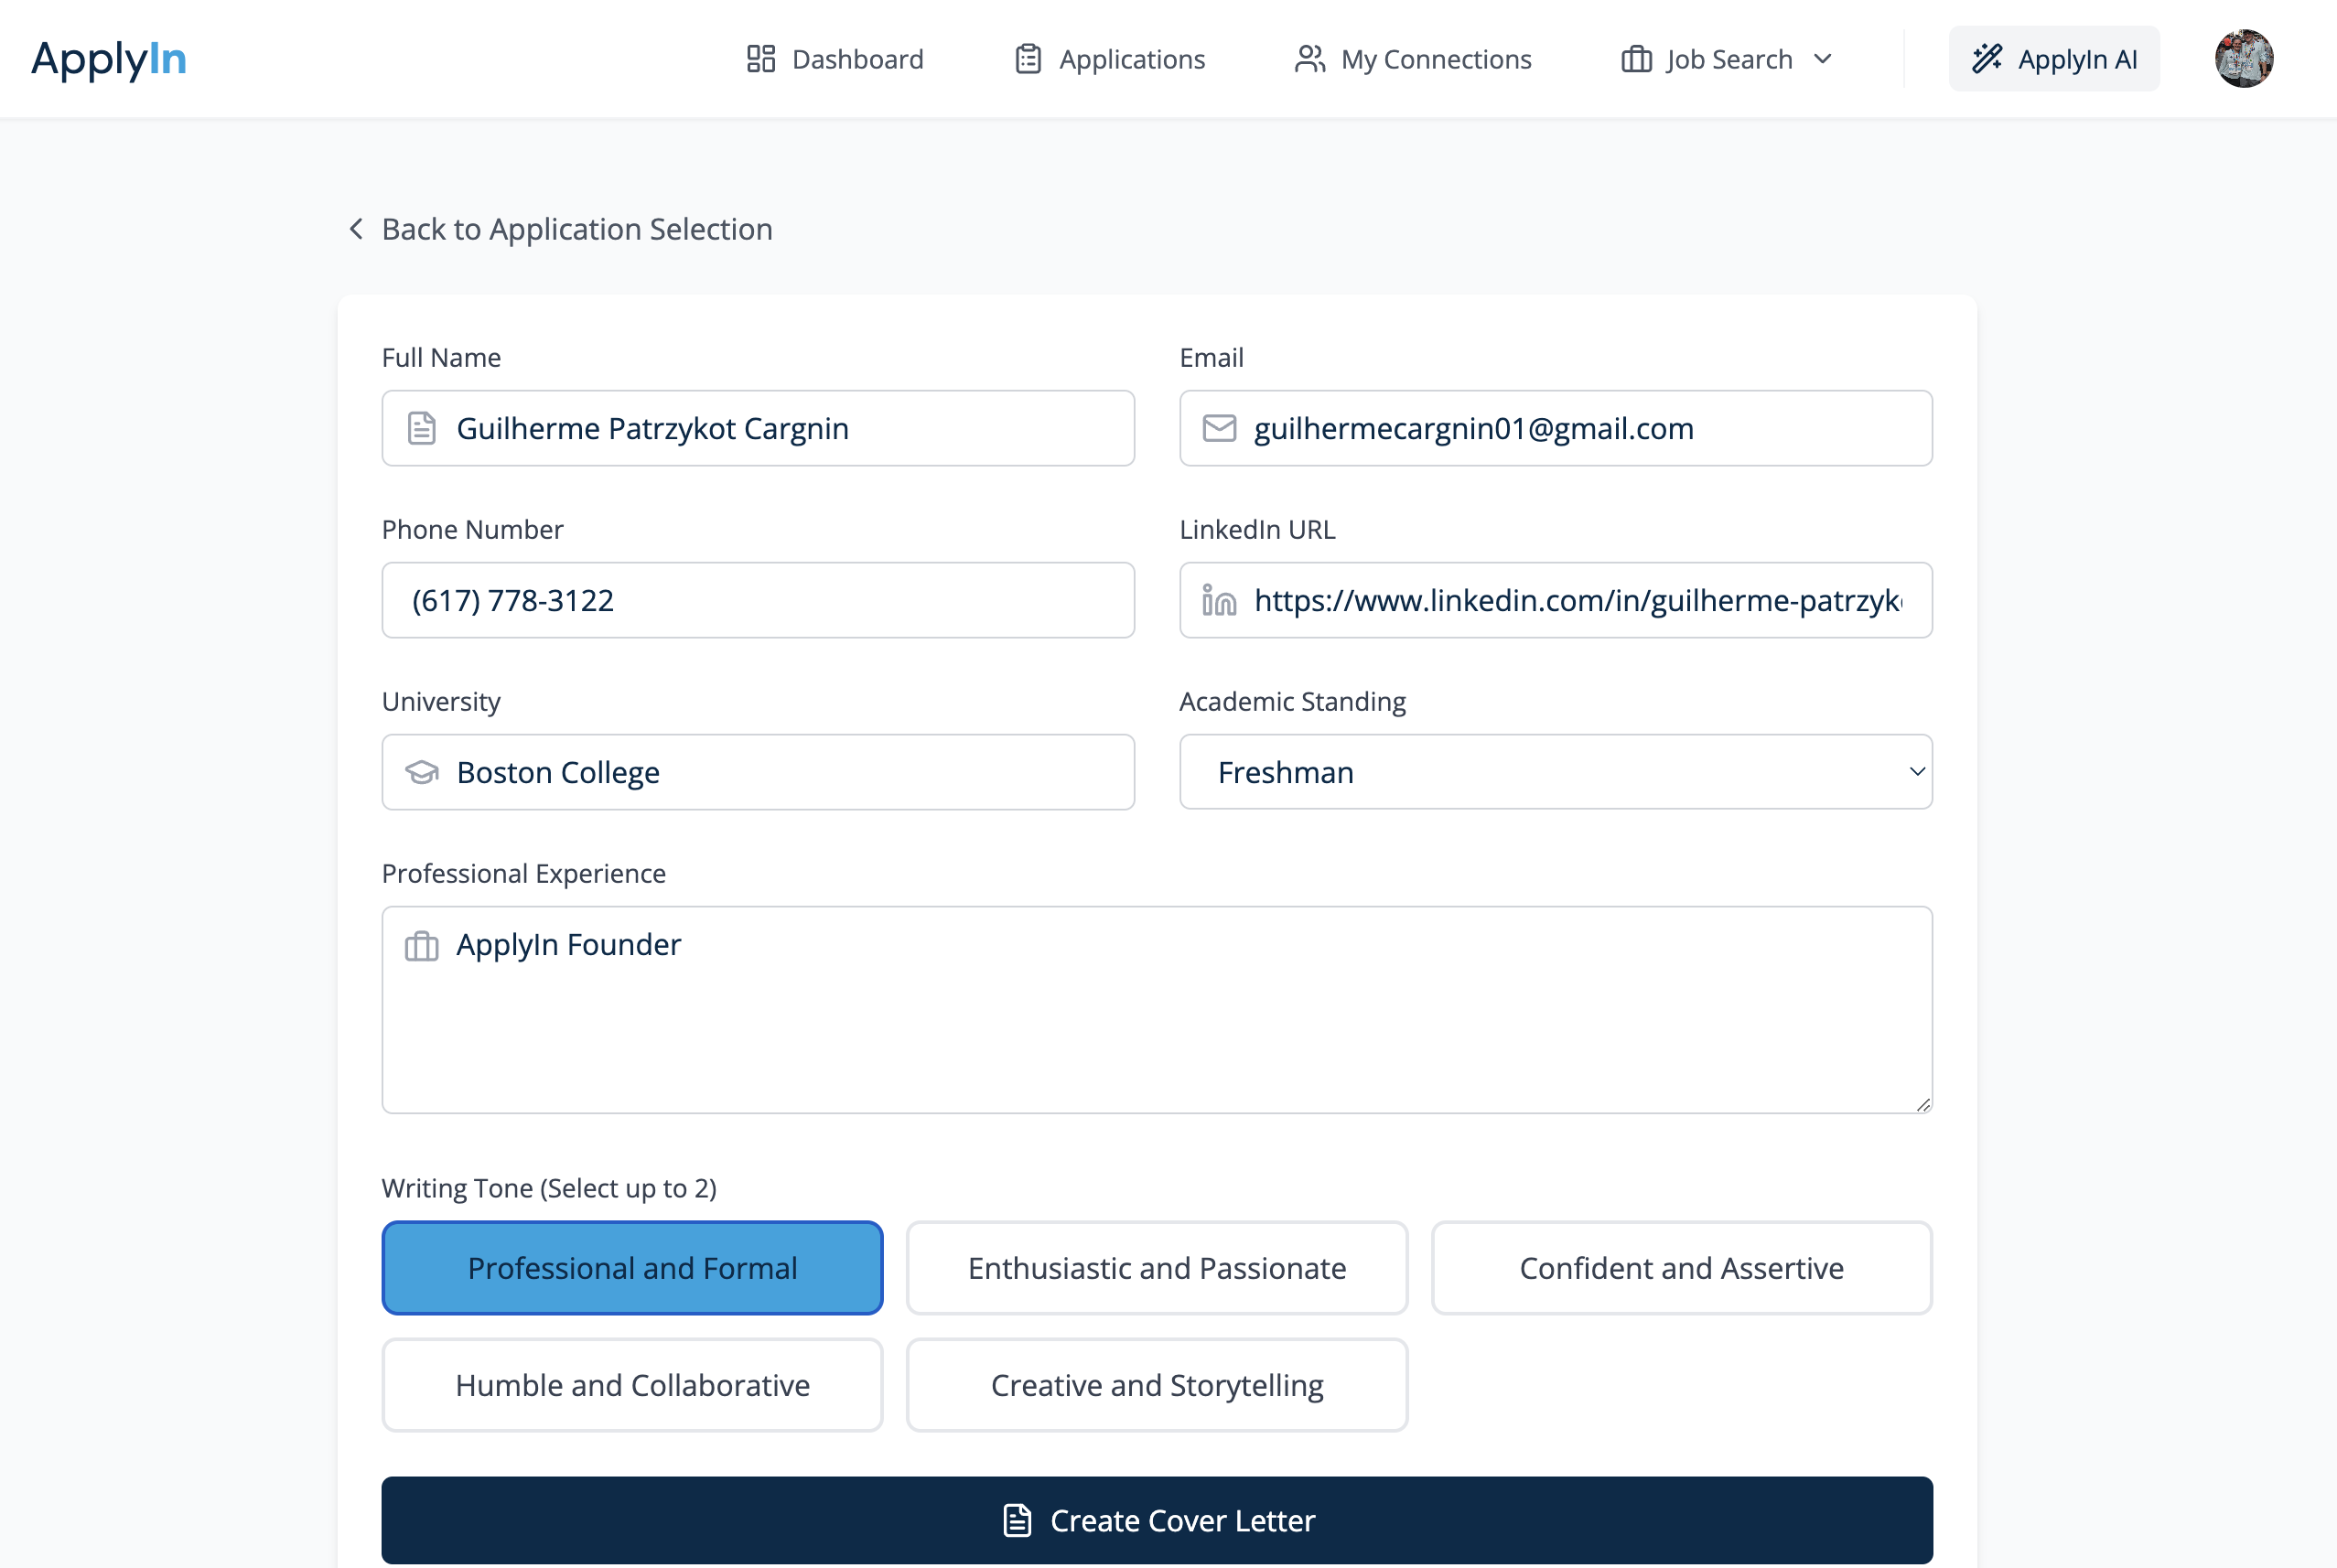Click the back arrow chevron icon
Screen dimensions: 2337x1568
[x=356, y=229]
